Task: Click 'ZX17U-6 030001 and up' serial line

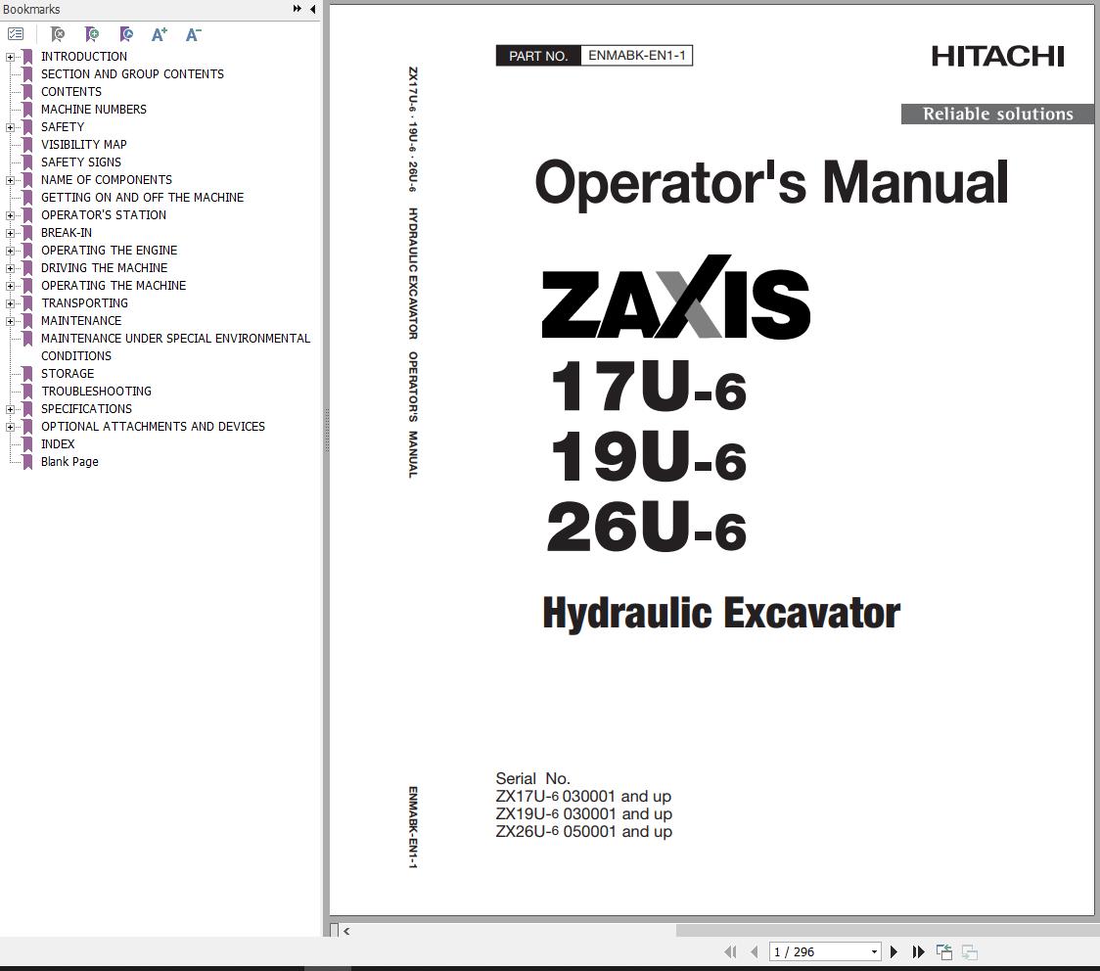Action: coord(583,797)
